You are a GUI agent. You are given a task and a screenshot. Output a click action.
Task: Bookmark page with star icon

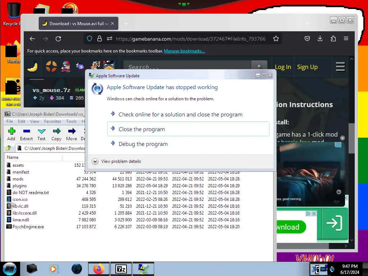pyautogui.click(x=276, y=39)
